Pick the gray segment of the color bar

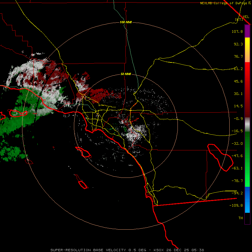[x=247, y=125]
